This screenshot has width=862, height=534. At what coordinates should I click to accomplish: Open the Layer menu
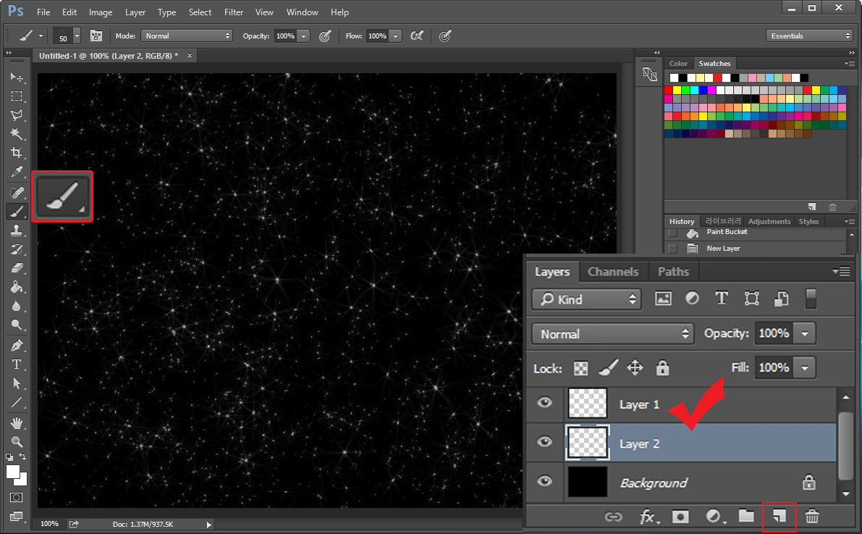(x=135, y=12)
